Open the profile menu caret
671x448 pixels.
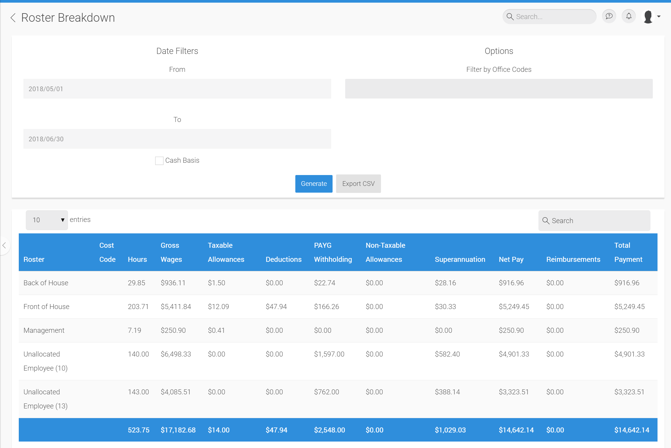click(x=659, y=16)
